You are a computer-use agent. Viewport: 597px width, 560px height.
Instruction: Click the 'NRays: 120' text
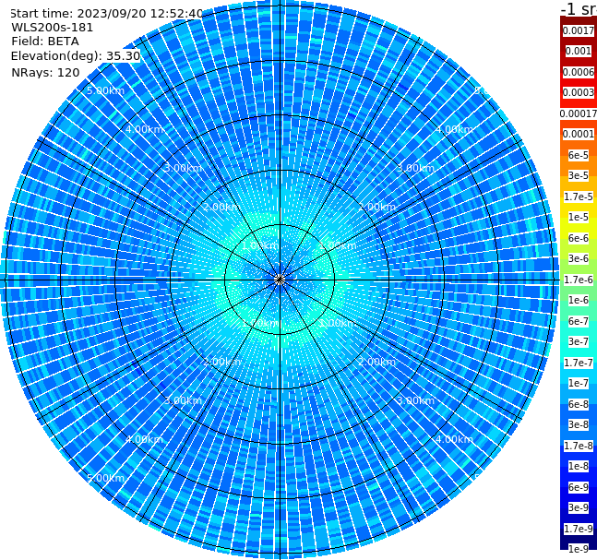click(x=45, y=72)
